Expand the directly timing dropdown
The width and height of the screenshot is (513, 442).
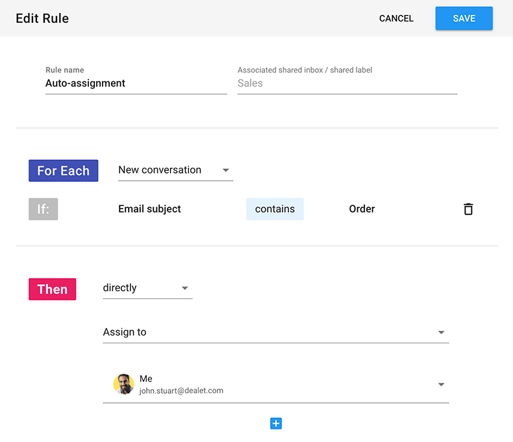pos(147,288)
